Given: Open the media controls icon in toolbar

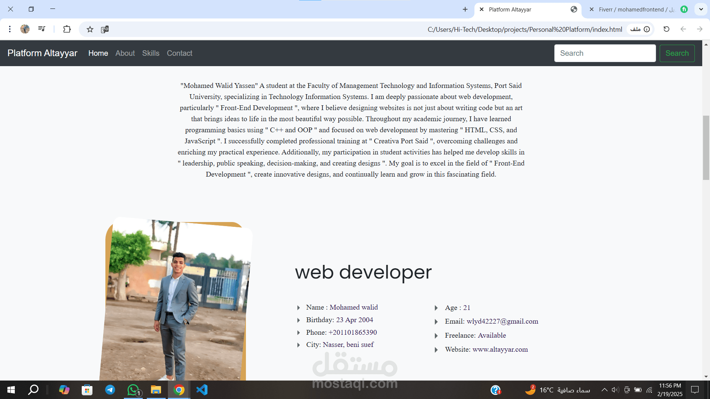Looking at the screenshot, I should (x=42, y=29).
